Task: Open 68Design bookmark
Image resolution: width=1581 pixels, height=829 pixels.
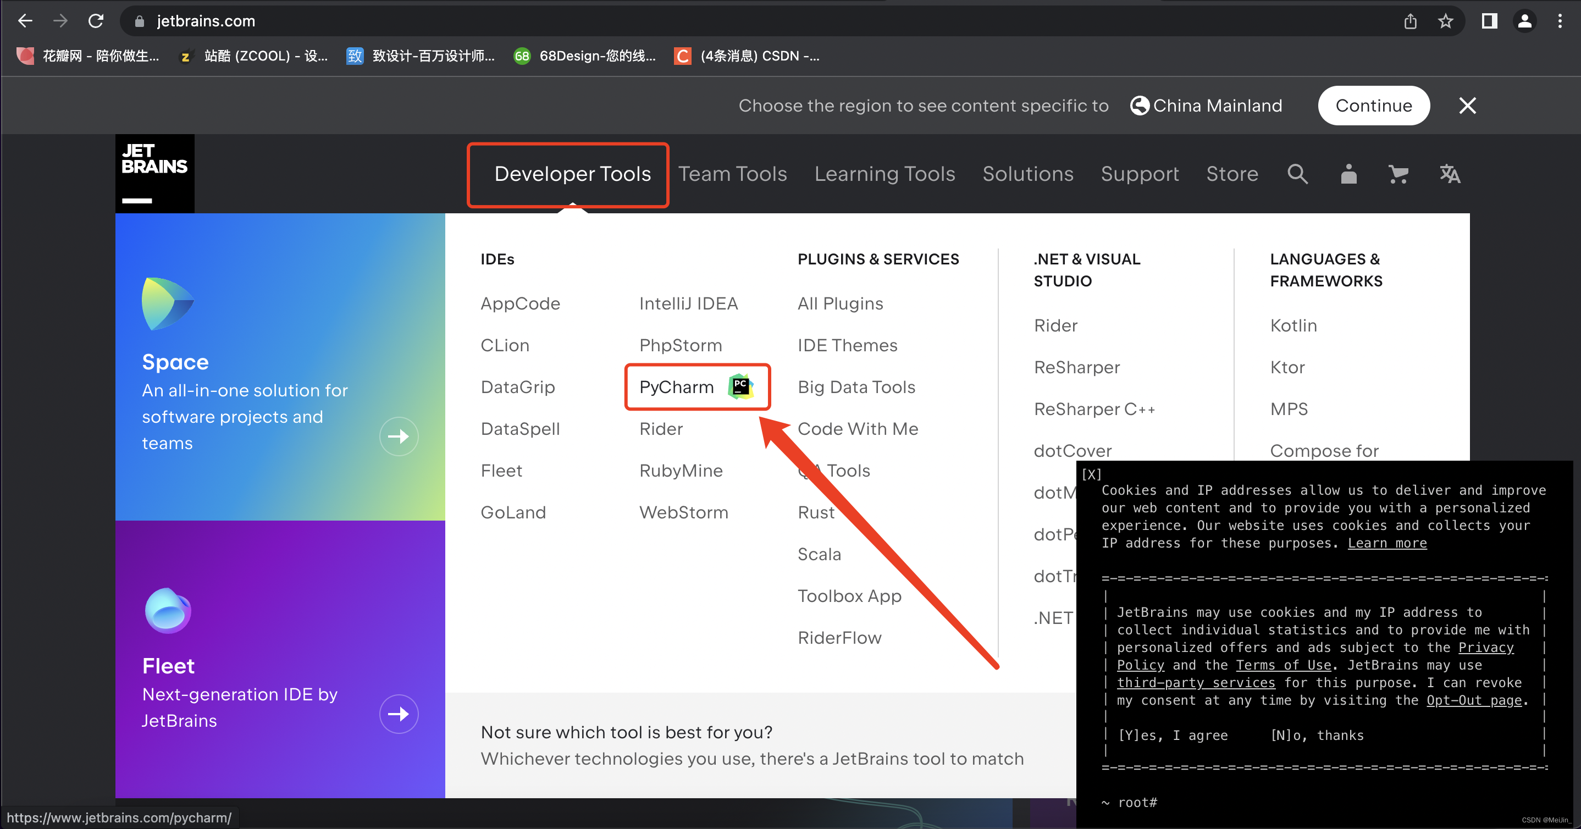Action: [x=585, y=56]
